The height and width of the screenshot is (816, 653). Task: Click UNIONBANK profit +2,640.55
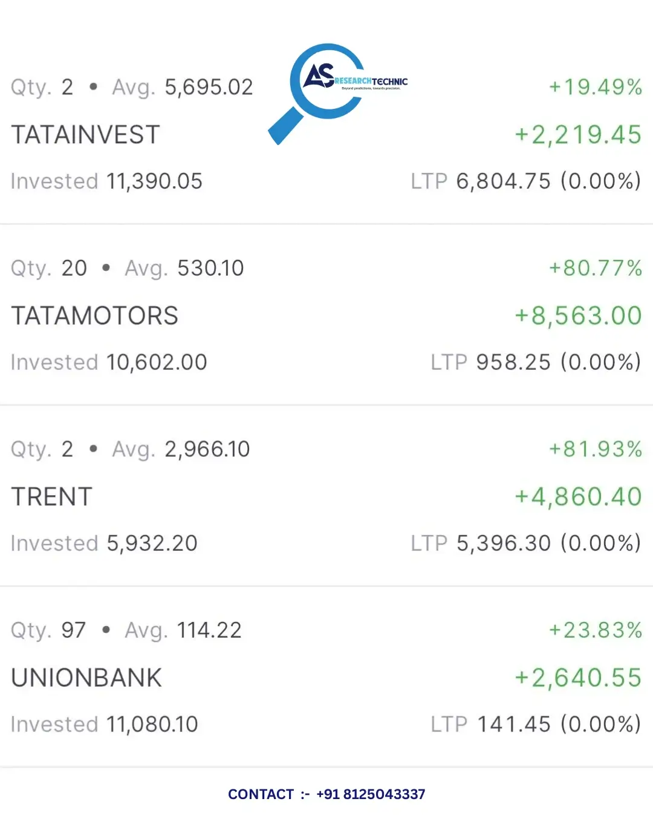[577, 678]
